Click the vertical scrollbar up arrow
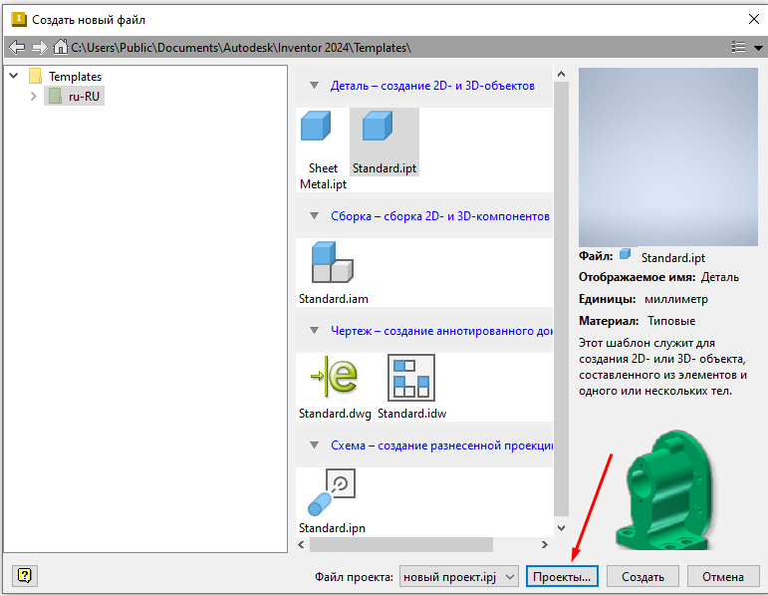The width and height of the screenshot is (768, 596). click(561, 74)
